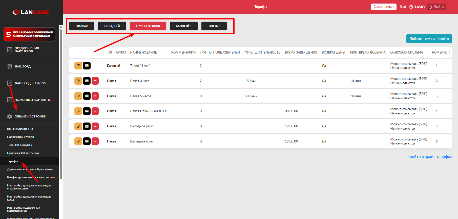
Task: Click the 08:00:00 end time cell
Action: pos(292,111)
